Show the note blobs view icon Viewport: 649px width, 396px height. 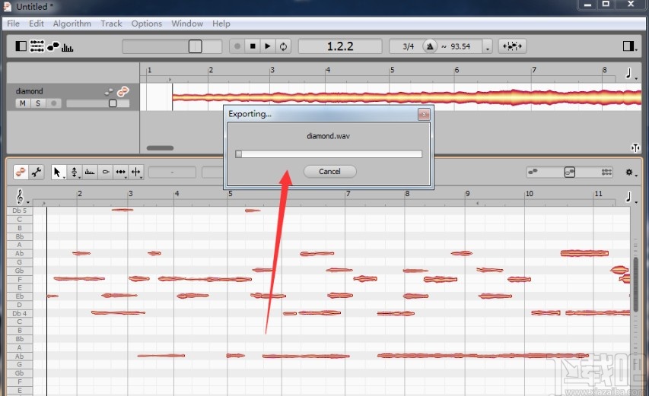(x=53, y=46)
